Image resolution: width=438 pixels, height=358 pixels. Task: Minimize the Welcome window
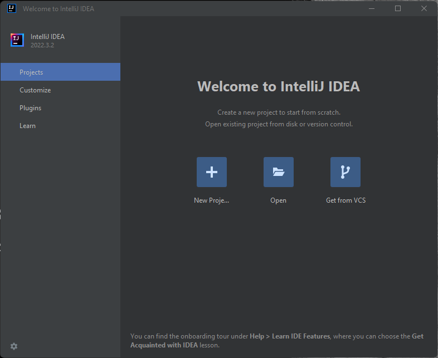[372, 8]
